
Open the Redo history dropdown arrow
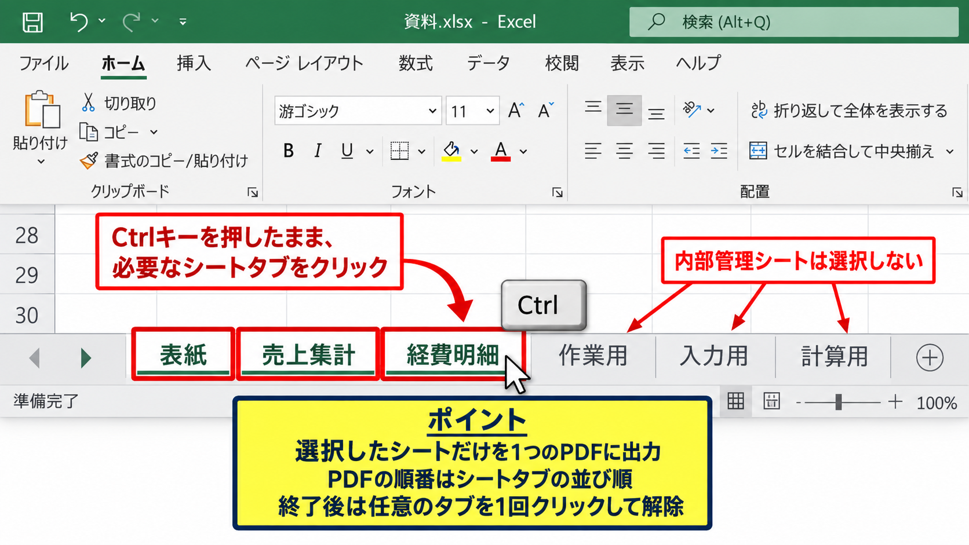pos(155,21)
